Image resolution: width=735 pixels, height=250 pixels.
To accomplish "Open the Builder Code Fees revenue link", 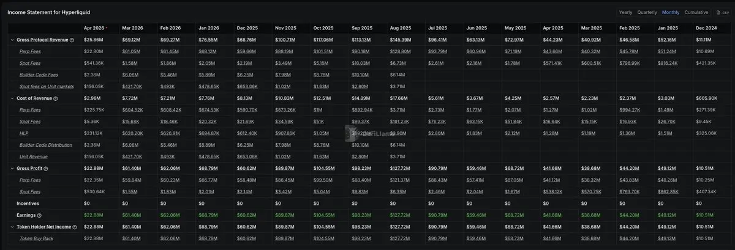I will 40,75.
